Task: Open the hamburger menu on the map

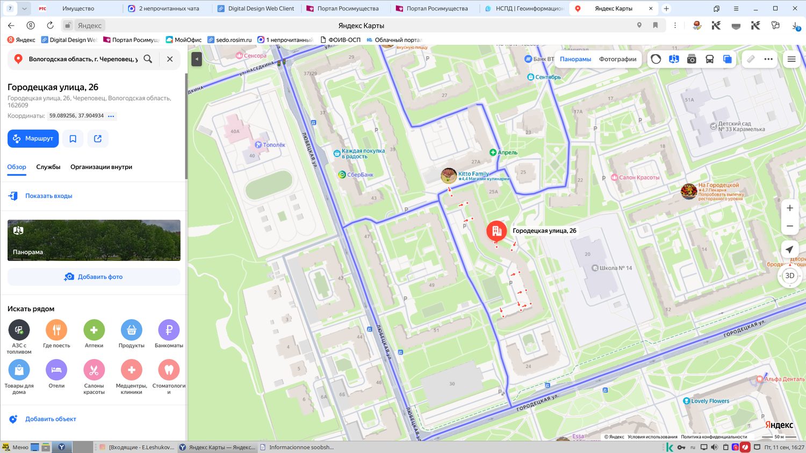Action: coord(791,59)
